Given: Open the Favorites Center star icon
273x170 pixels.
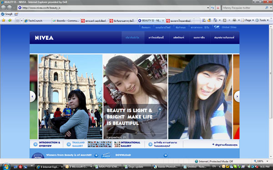Looking at the screenshot, I should [4, 20].
